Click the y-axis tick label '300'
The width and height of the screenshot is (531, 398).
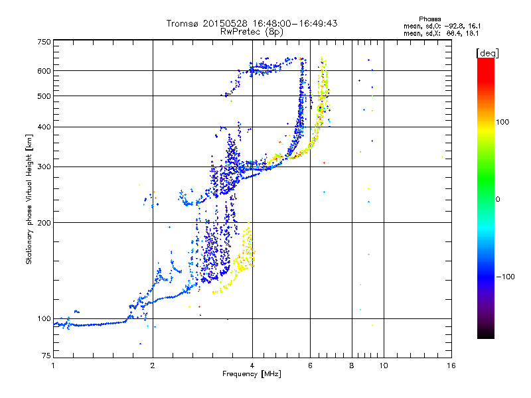[x=44, y=167]
